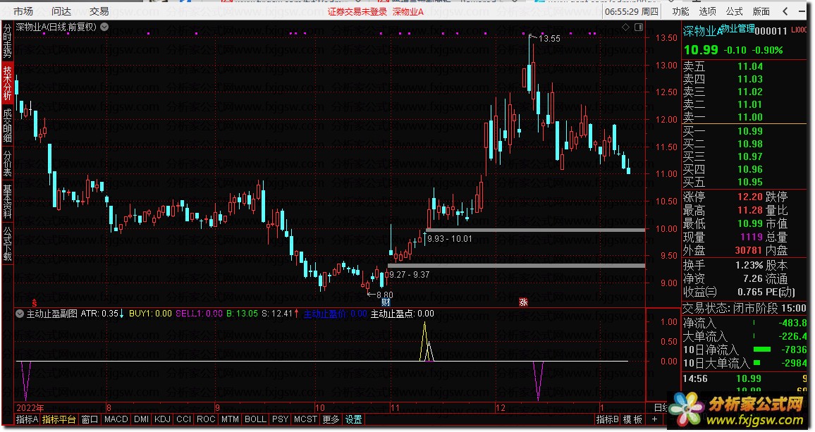
Task: Open the 模板 template tab
Action: pyautogui.click(x=632, y=419)
